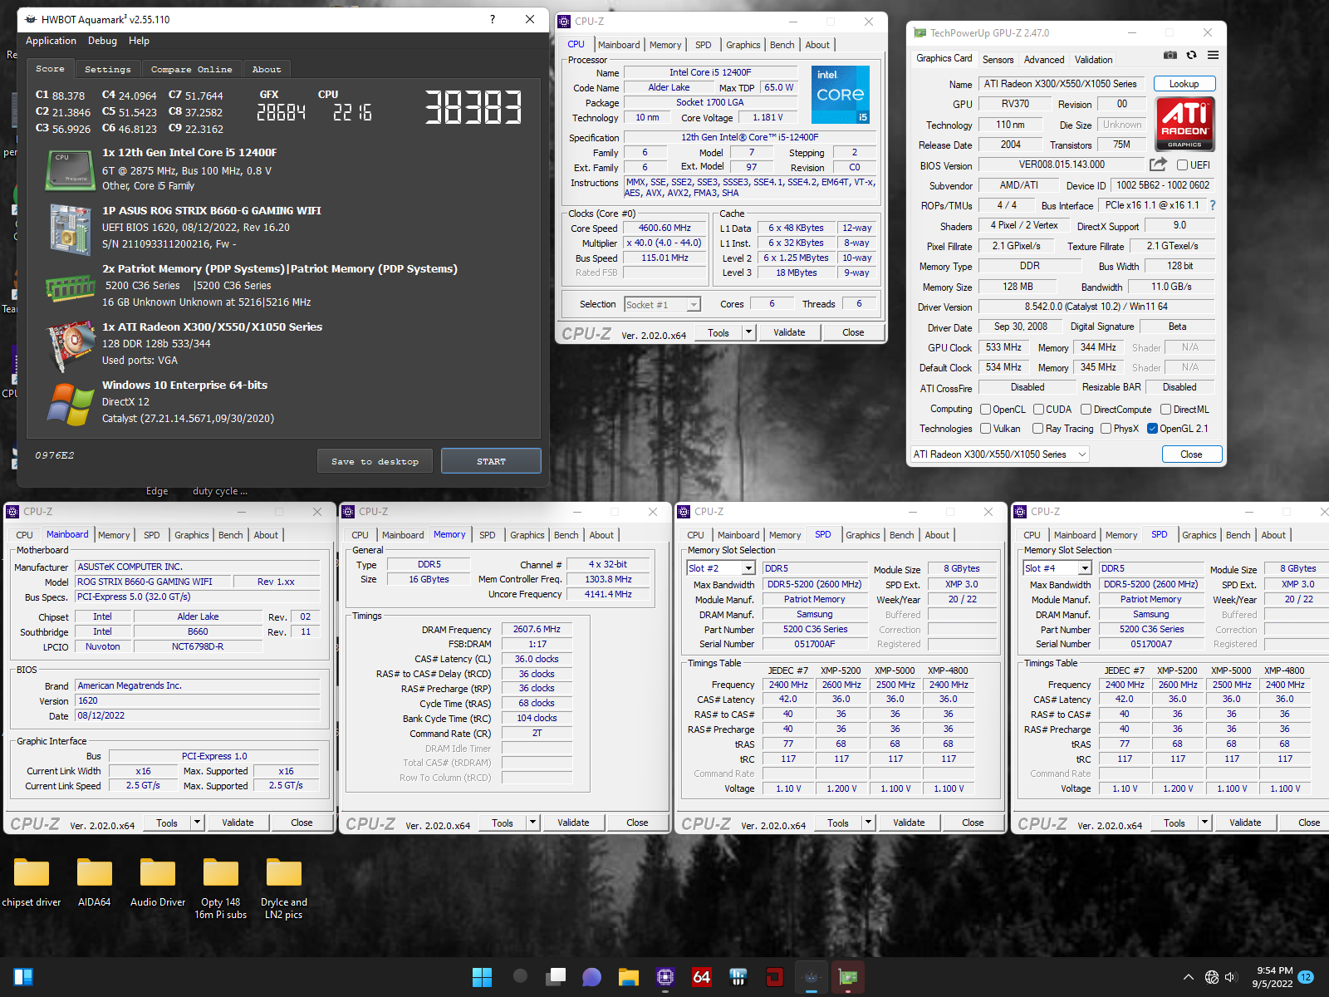Switch to the Settings tab in Aquamark

pyautogui.click(x=108, y=69)
